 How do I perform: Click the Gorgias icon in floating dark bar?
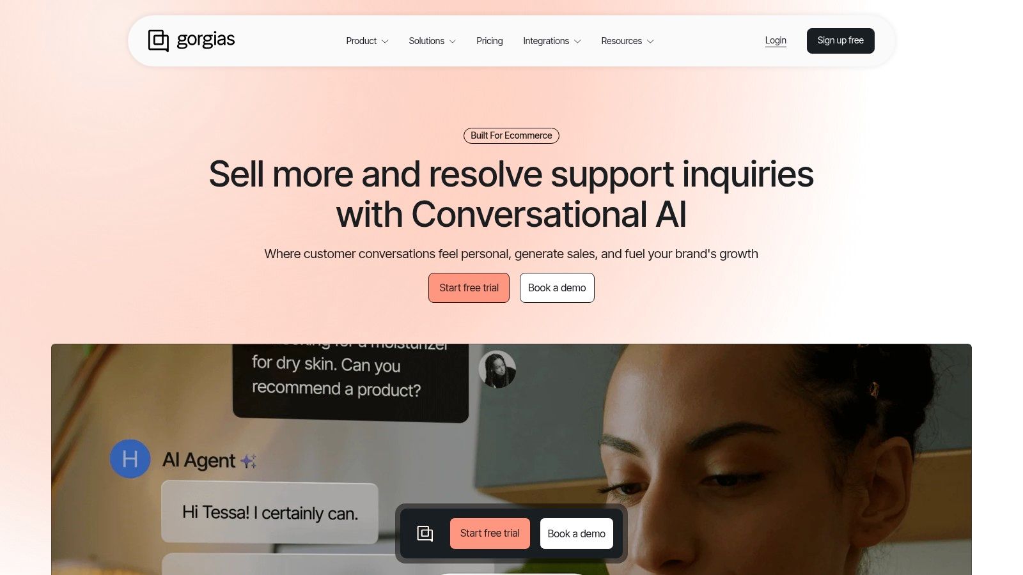(425, 533)
